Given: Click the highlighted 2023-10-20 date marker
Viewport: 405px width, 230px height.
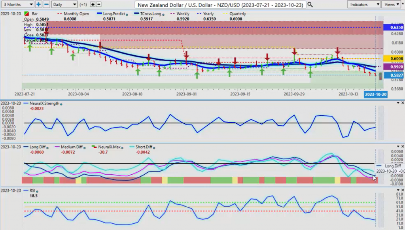Looking at the screenshot, I should (x=376, y=94).
